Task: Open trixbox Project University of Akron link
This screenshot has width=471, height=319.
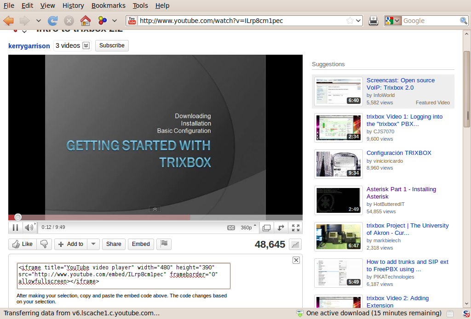Action: (408, 229)
